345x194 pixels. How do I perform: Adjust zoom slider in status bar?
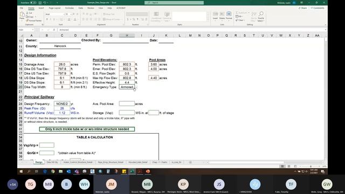(x=310, y=167)
